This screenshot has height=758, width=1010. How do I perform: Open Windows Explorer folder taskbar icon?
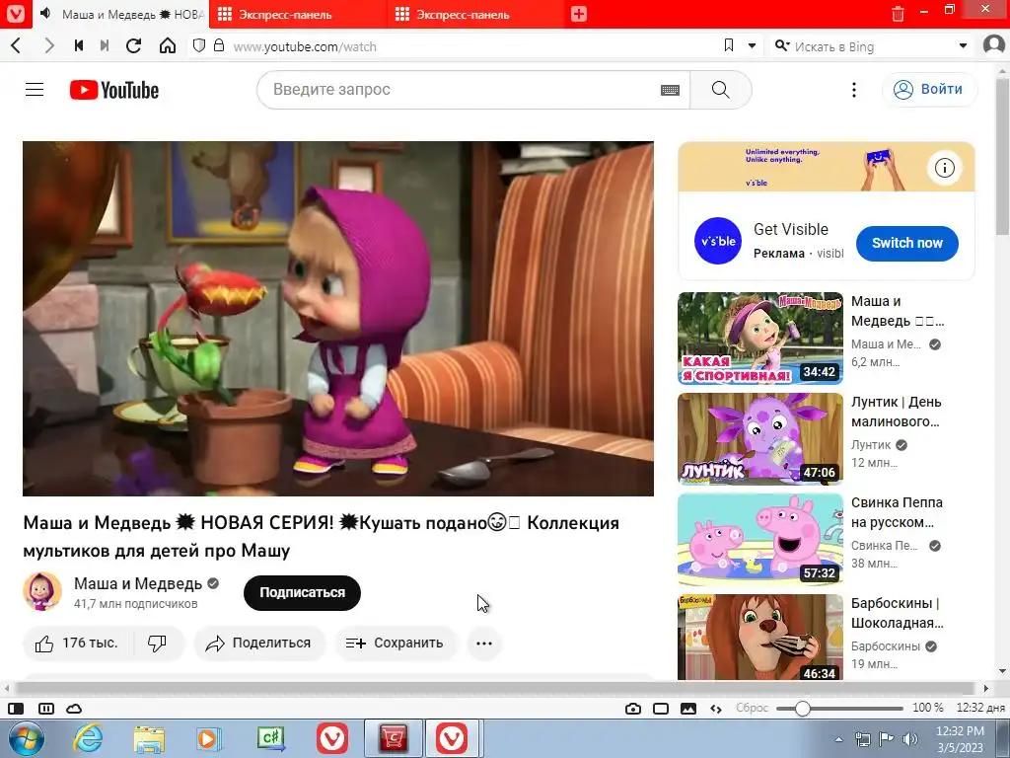tap(149, 738)
